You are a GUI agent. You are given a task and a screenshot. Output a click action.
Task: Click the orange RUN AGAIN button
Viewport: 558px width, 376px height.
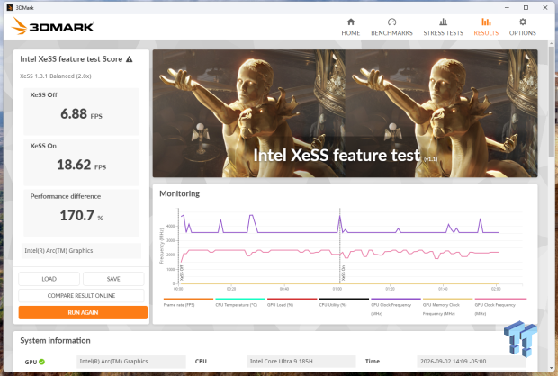[83, 312]
